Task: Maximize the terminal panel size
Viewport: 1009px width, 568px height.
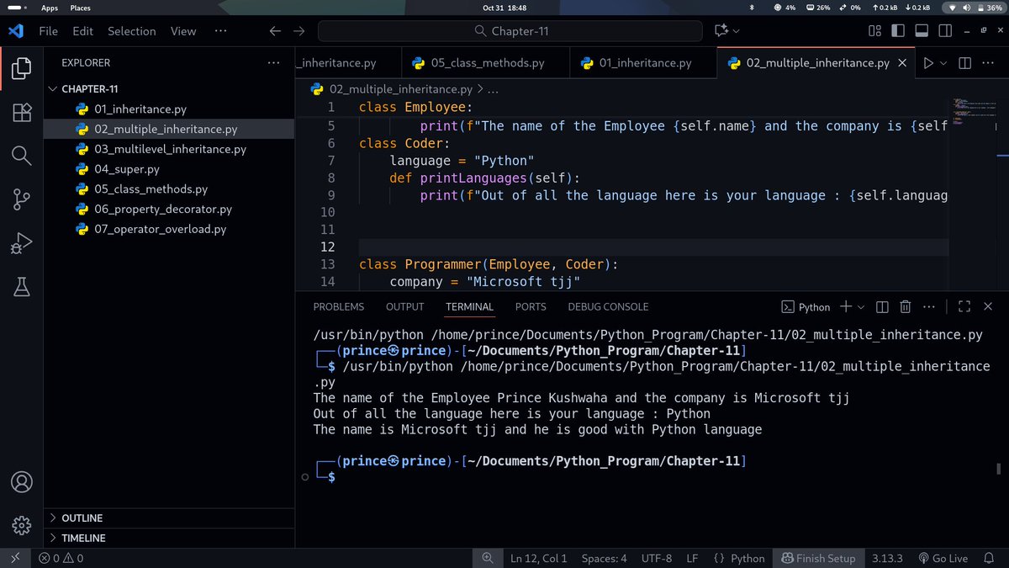Action: click(964, 307)
